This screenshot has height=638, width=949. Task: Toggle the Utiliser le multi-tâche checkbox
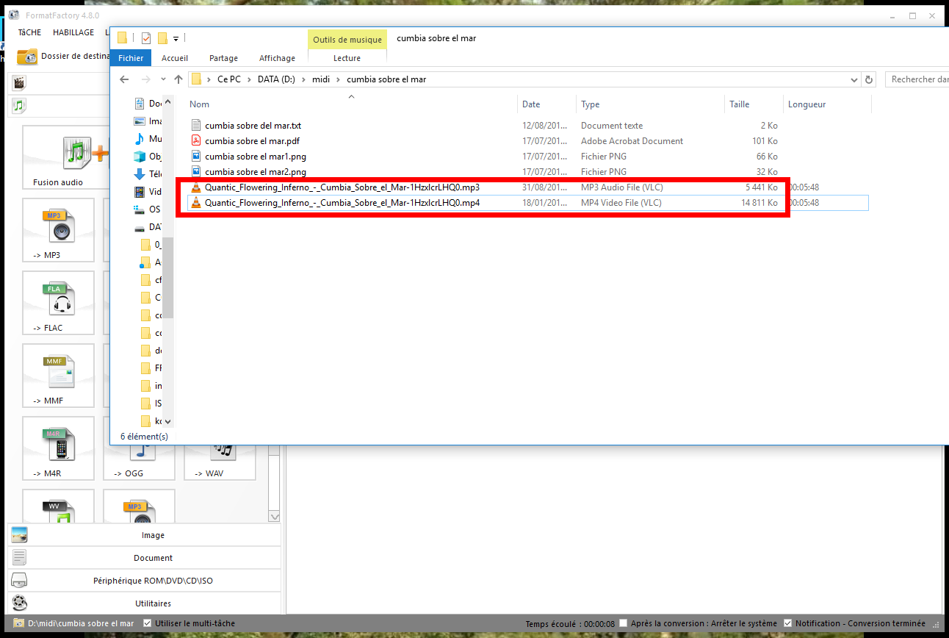(x=148, y=623)
